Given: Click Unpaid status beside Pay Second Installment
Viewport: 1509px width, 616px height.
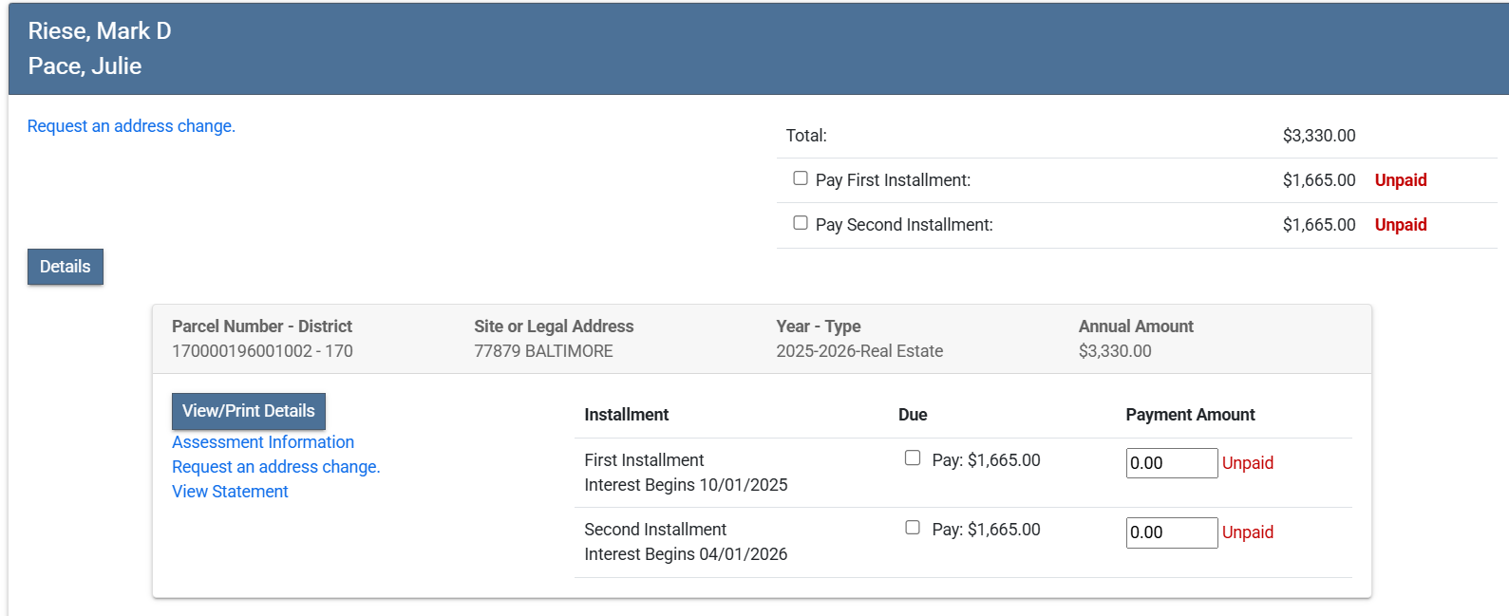Looking at the screenshot, I should coord(1401,225).
